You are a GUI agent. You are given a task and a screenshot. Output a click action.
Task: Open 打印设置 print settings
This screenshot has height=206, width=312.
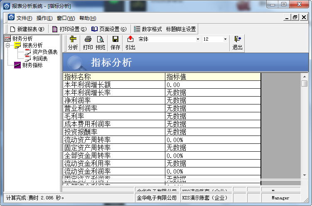click(69, 29)
